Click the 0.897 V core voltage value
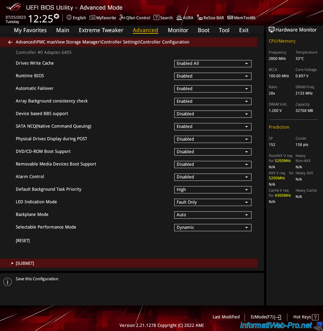This screenshot has width=323, height=331. coord(302,76)
